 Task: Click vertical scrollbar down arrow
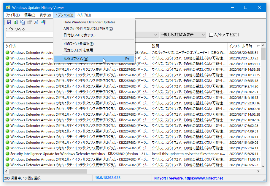tap(263, 166)
